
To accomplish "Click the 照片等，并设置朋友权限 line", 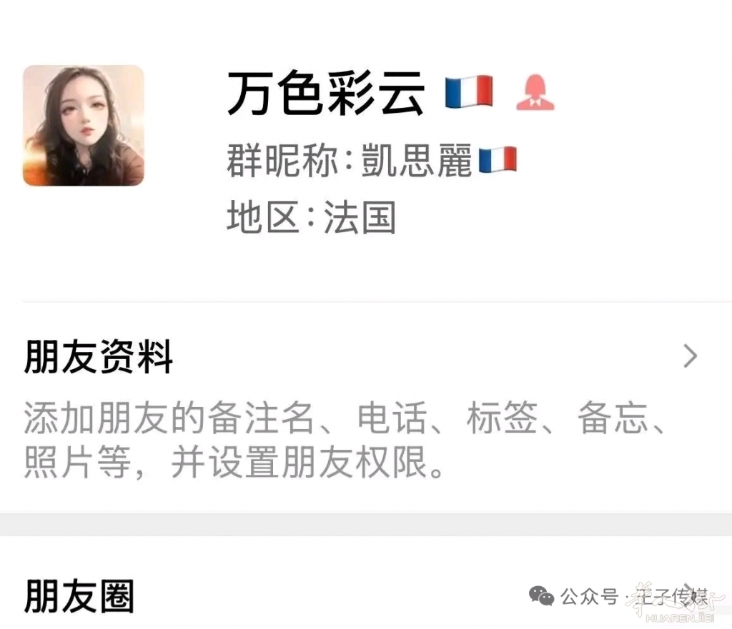I will pyautogui.click(x=234, y=462).
